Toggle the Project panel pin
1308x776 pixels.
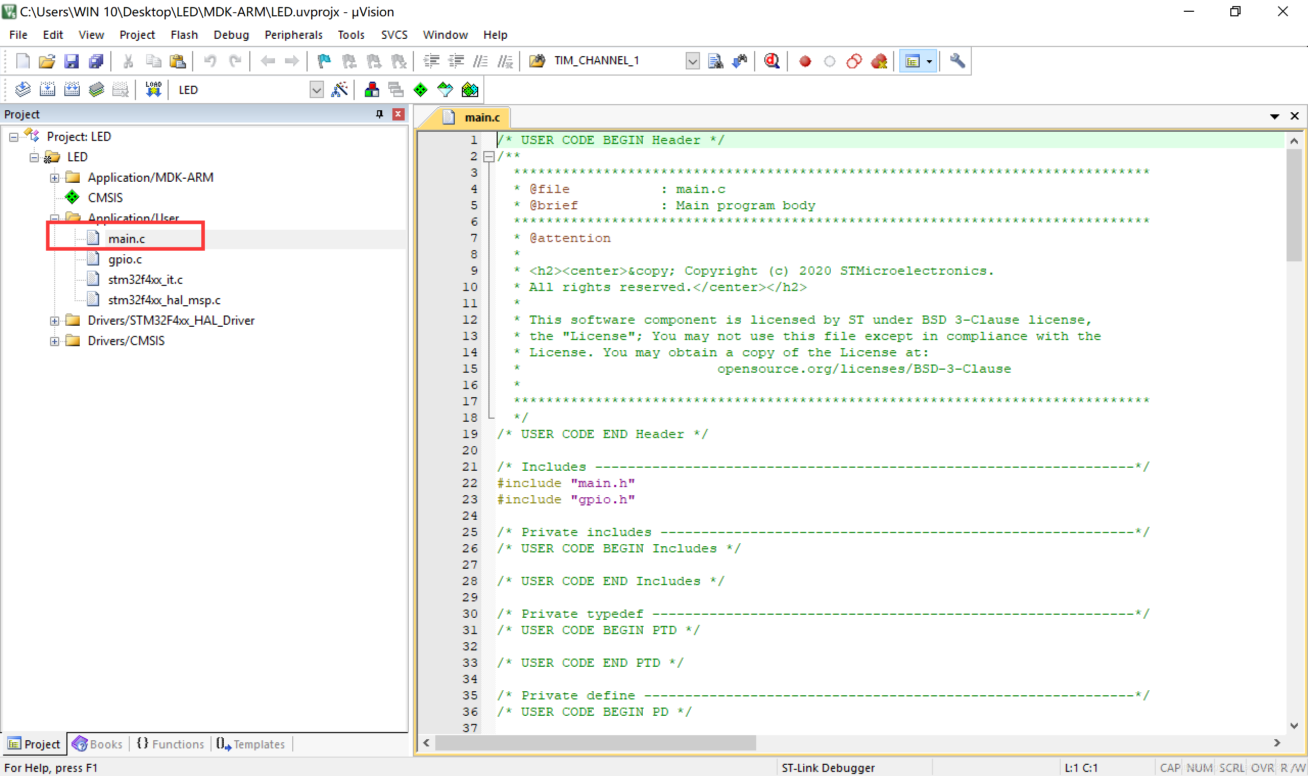(x=379, y=114)
